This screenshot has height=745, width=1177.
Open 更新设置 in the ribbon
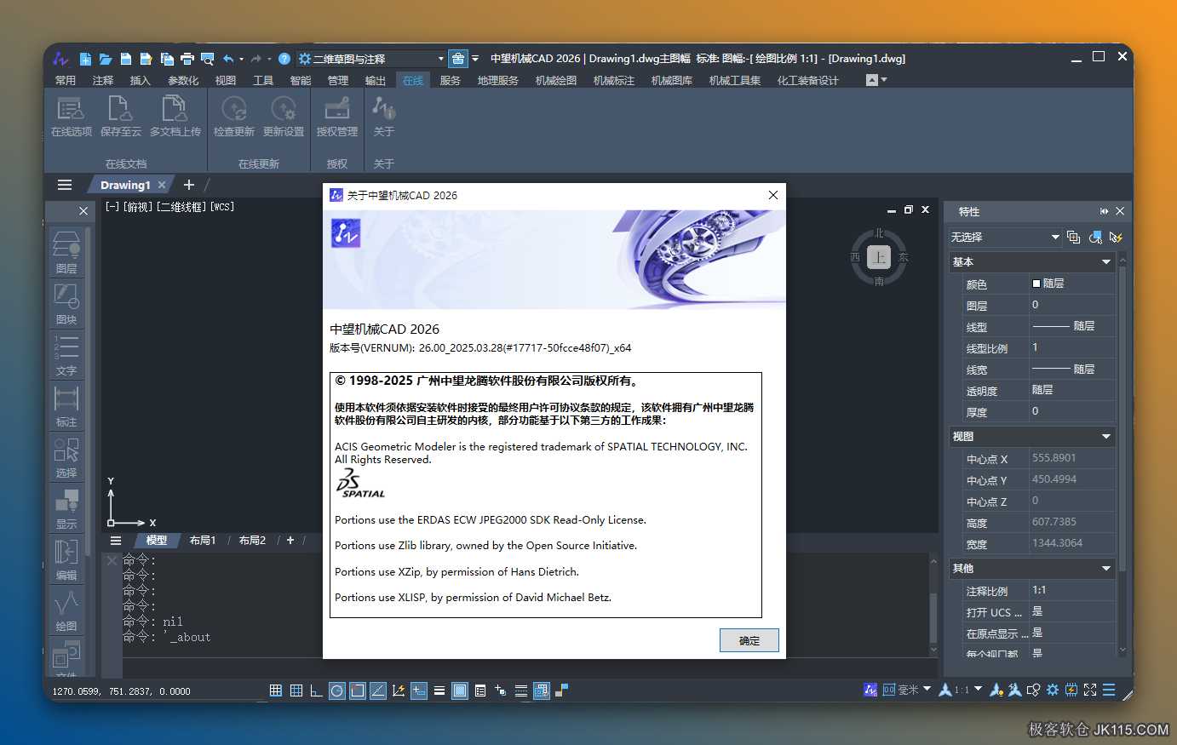(284, 117)
